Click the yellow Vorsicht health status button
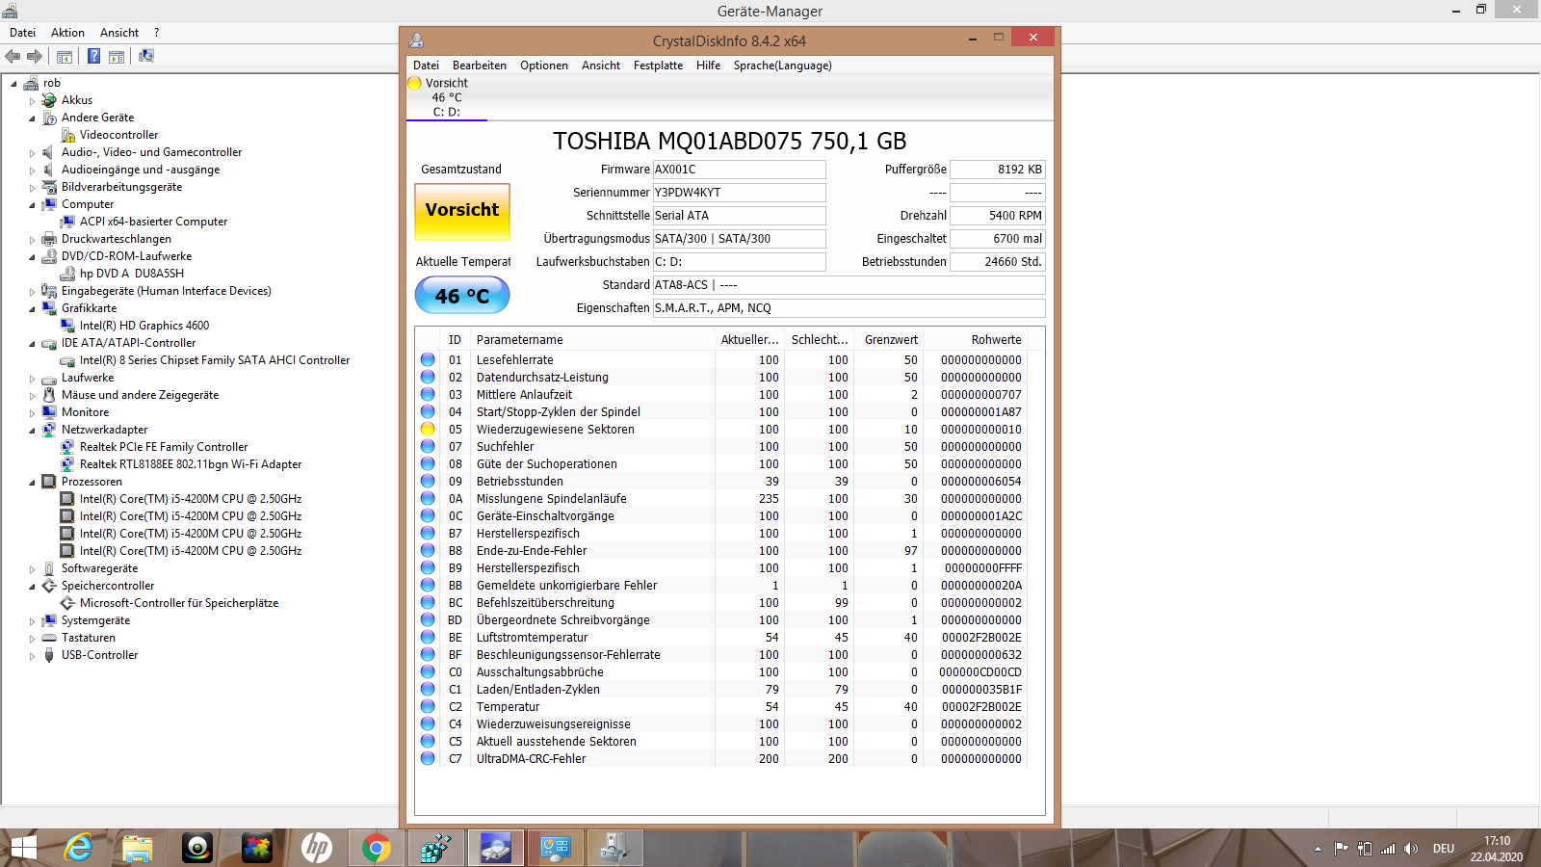The image size is (1541, 867). click(462, 211)
